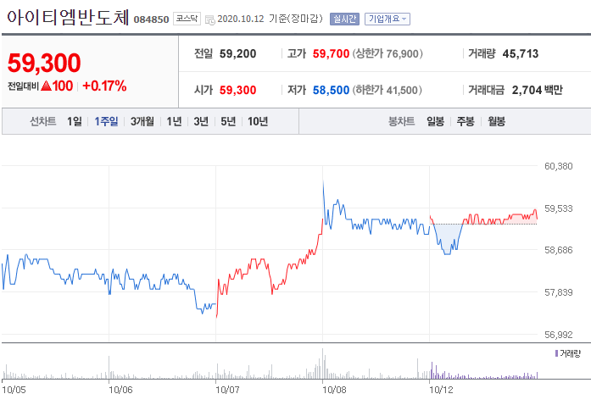Click the 시가 value 59,300
The height and width of the screenshot is (405, 591).
[x=237, y=90]
